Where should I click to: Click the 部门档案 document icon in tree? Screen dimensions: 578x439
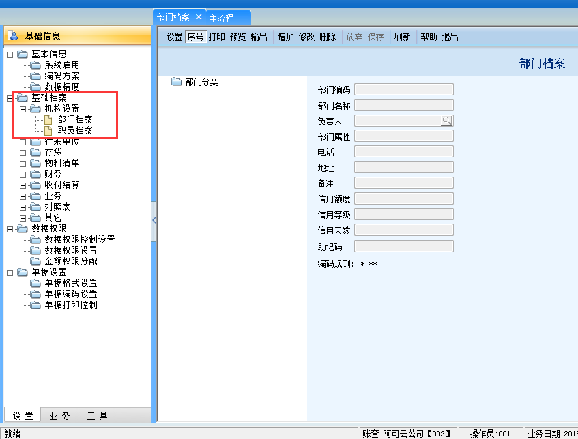[48, 120]
